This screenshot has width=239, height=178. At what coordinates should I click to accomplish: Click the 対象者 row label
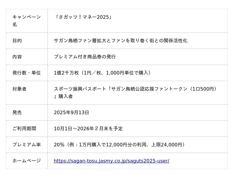tap(19, 89)
